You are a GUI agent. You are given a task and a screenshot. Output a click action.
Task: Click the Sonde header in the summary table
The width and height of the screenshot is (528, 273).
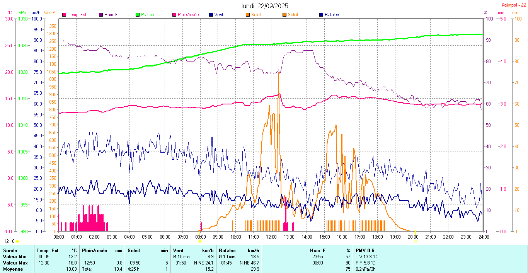pos(10,251)
